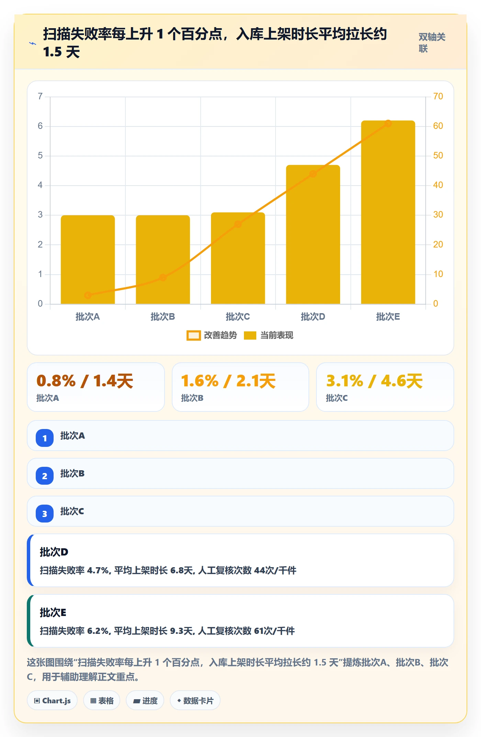Screen dimensions: 481x737
Task: Toggle the 改善趋势 legend item
Action: (x=212, y=335)
